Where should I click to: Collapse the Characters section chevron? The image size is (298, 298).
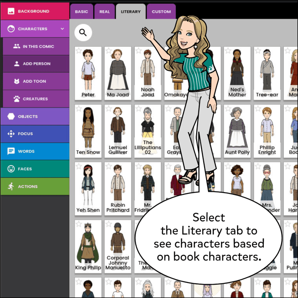pos(62,29)
